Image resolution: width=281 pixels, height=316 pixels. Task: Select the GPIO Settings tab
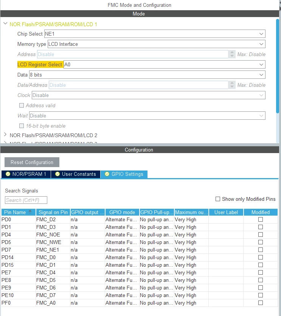pyautogui.click(x=124, y=174)
